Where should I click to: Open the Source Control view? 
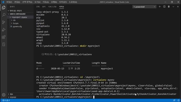tap(4, 22)
